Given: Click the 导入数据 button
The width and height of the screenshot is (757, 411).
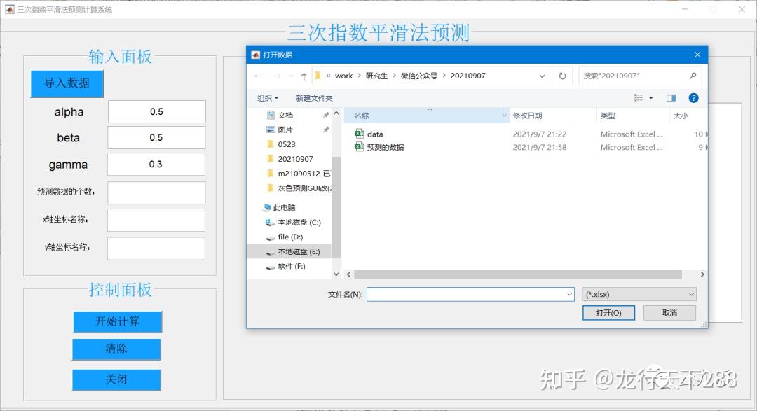Looking at the screenshot, I should coord(67,83).
